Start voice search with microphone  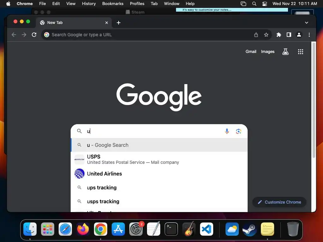pos(227,131)
